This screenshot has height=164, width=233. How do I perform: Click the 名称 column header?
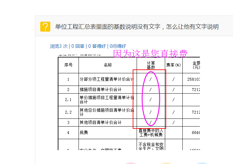(108, 65)
